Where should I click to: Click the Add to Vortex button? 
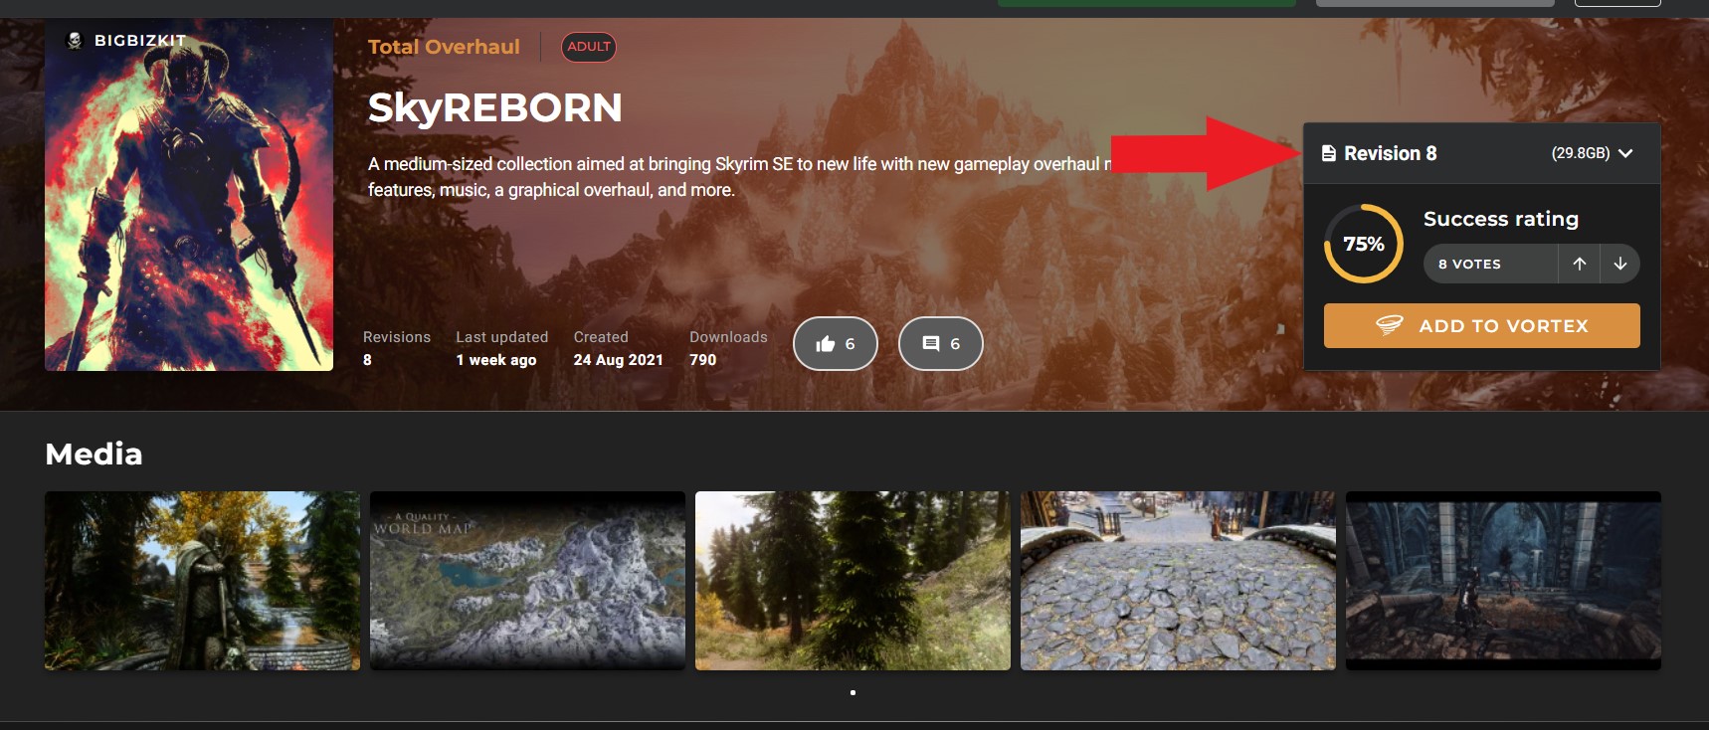(1481, 325)
